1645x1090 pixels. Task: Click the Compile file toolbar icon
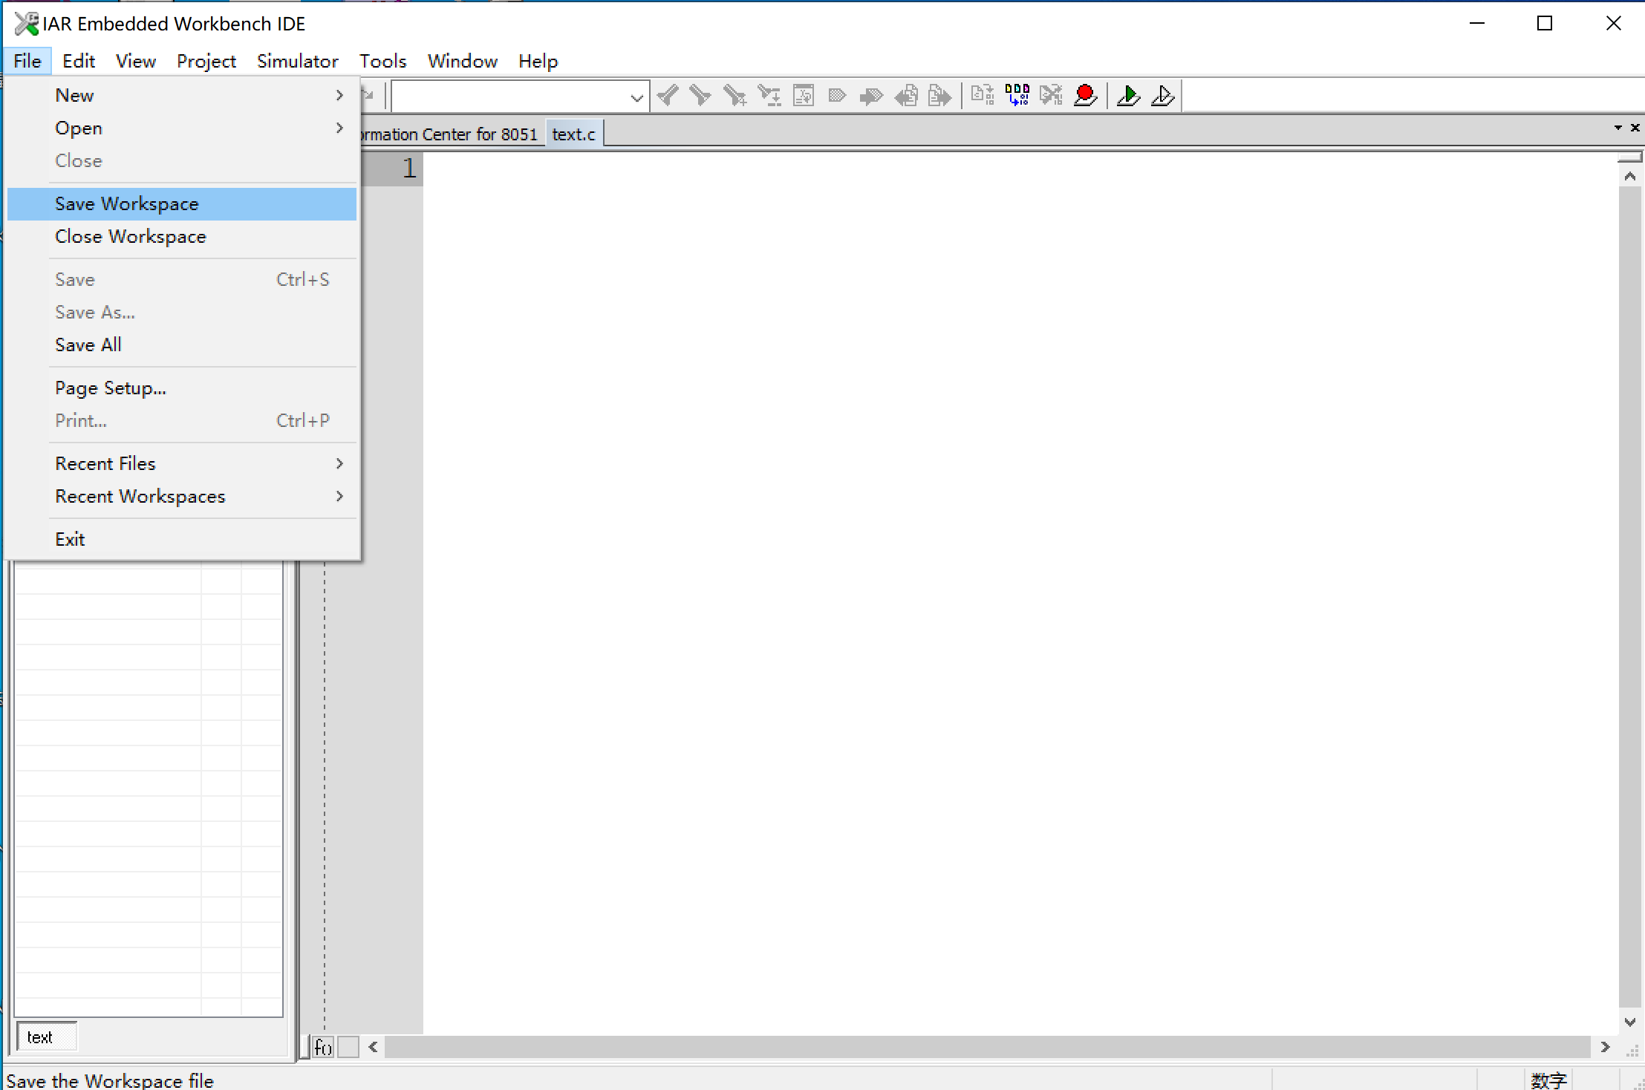point(982,96)
